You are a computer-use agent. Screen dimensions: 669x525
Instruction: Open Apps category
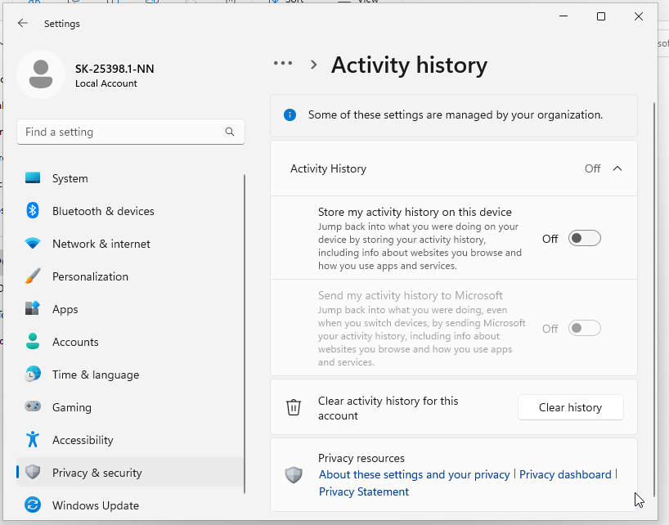130,309
